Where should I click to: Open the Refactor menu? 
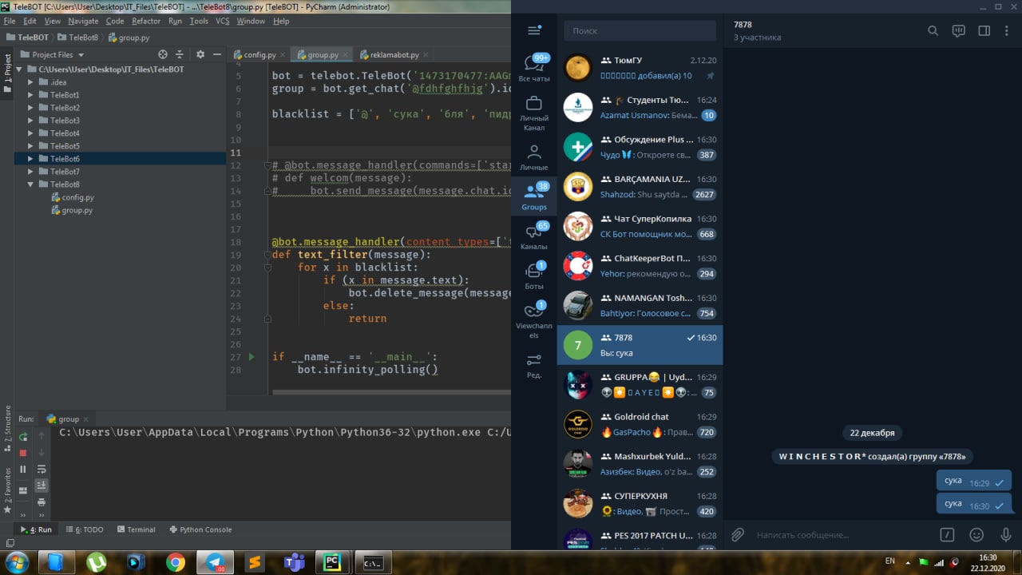pos(146,21)
